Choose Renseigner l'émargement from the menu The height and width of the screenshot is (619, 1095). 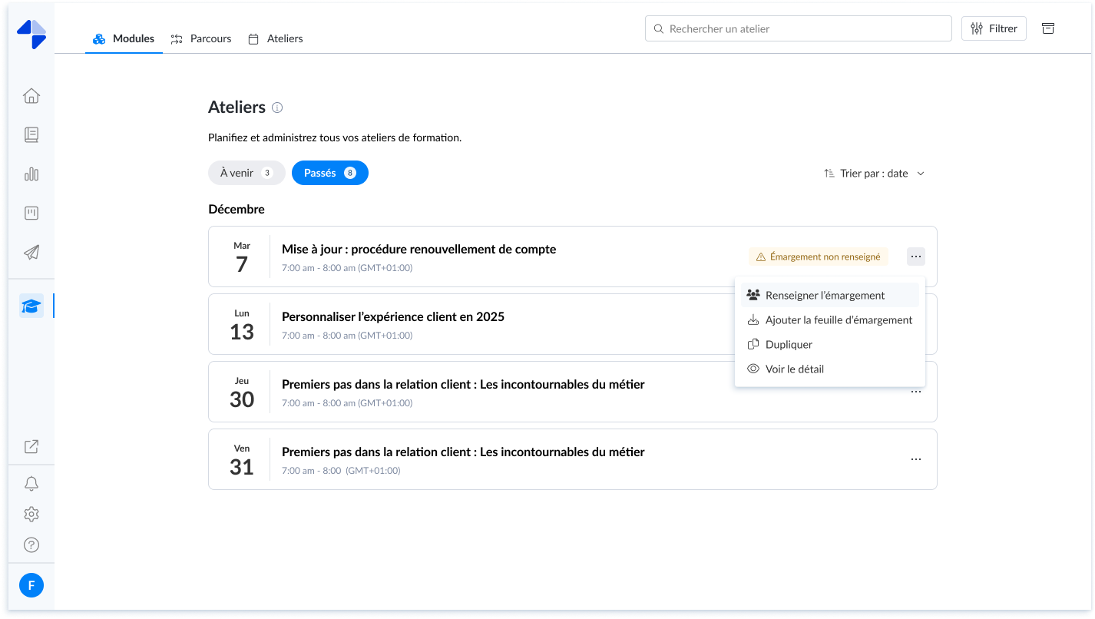(825, 296)
